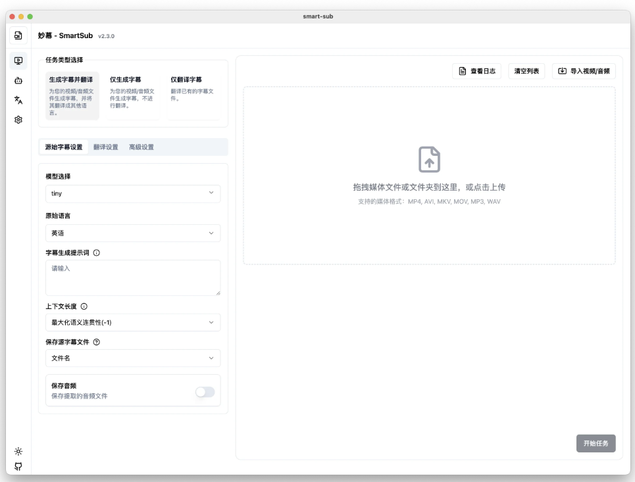
Task: Click the v2.3.0 version label
Action: click(x=107, y=36)
